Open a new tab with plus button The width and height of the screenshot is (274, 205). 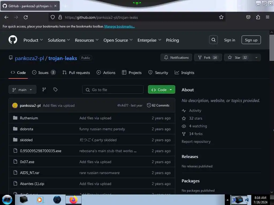point(65,6)
